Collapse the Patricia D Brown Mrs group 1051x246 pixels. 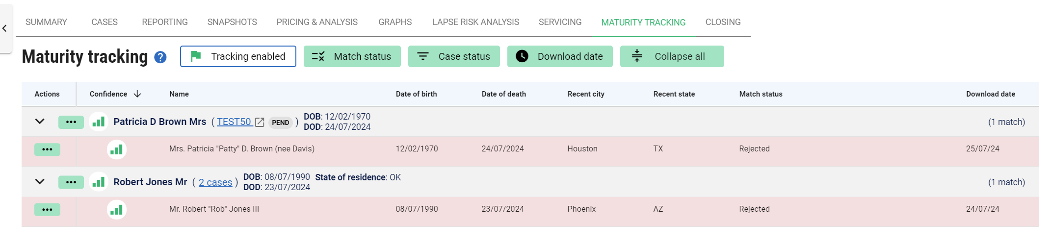pyautogui.click(x=40, y=122)
